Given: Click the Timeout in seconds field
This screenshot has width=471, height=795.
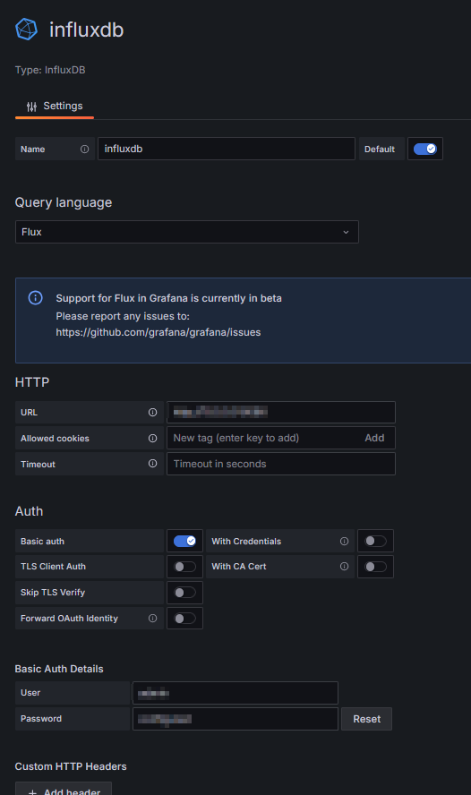Looking at the screenshot, I should point(281,464).
